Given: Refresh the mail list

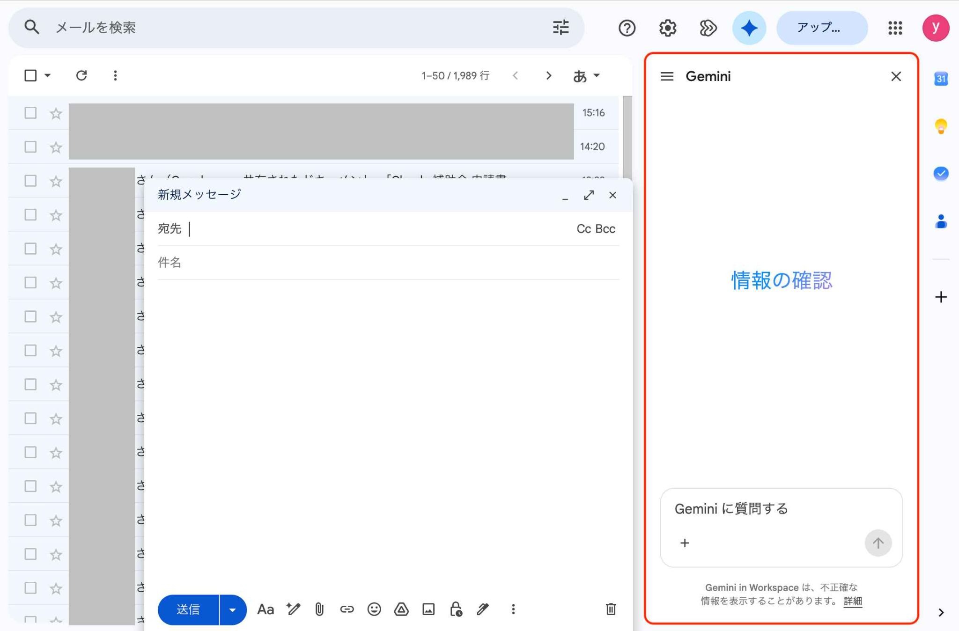Looking at the screenshot, I should 81,75.
